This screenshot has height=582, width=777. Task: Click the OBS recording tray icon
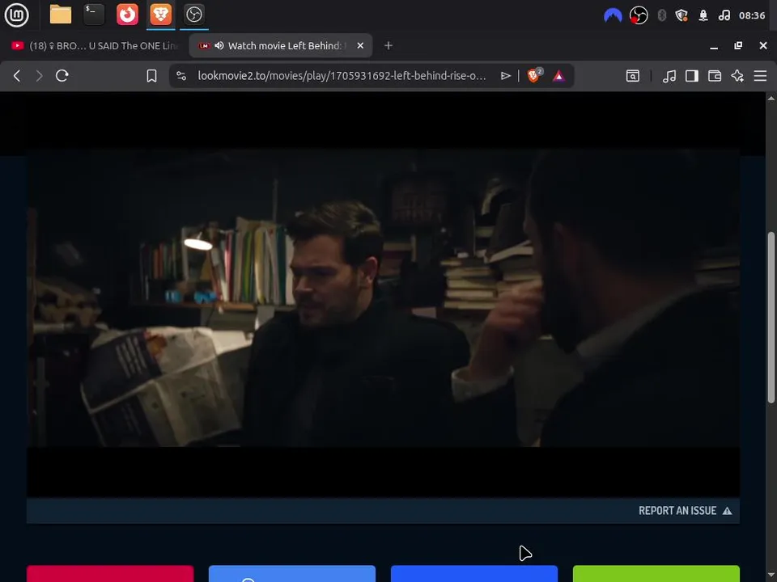click(x=639, y=15)
